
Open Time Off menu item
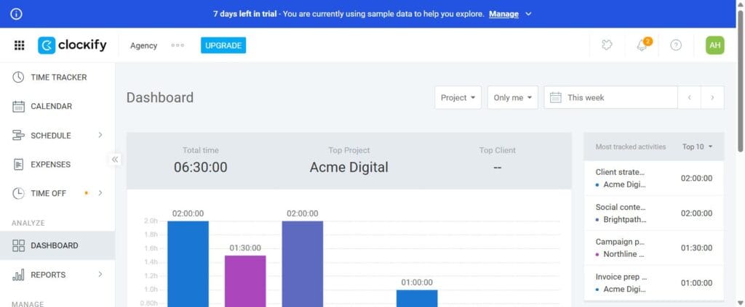57,193
